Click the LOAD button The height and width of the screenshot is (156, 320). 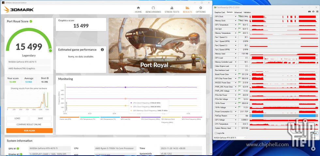click(x=17, y=118)
